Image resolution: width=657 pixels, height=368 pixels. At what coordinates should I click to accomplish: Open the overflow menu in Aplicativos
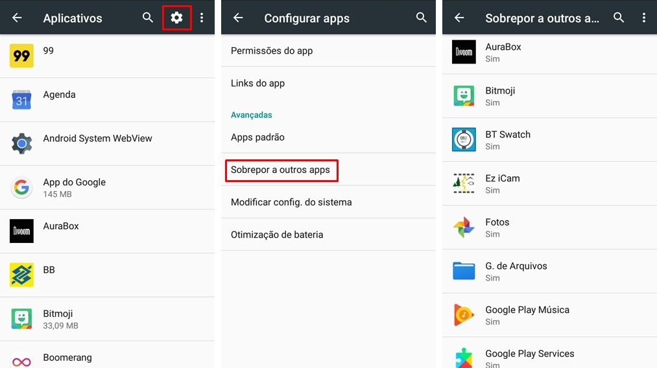(x=202, y=17)
